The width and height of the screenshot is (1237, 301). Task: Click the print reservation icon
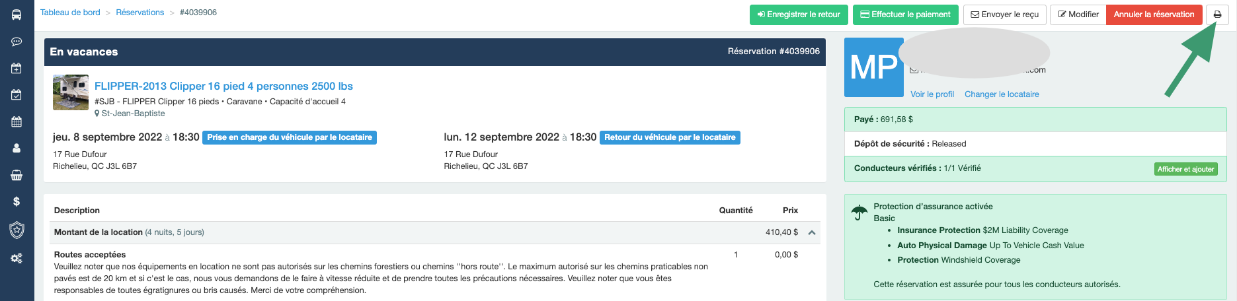1217,15
